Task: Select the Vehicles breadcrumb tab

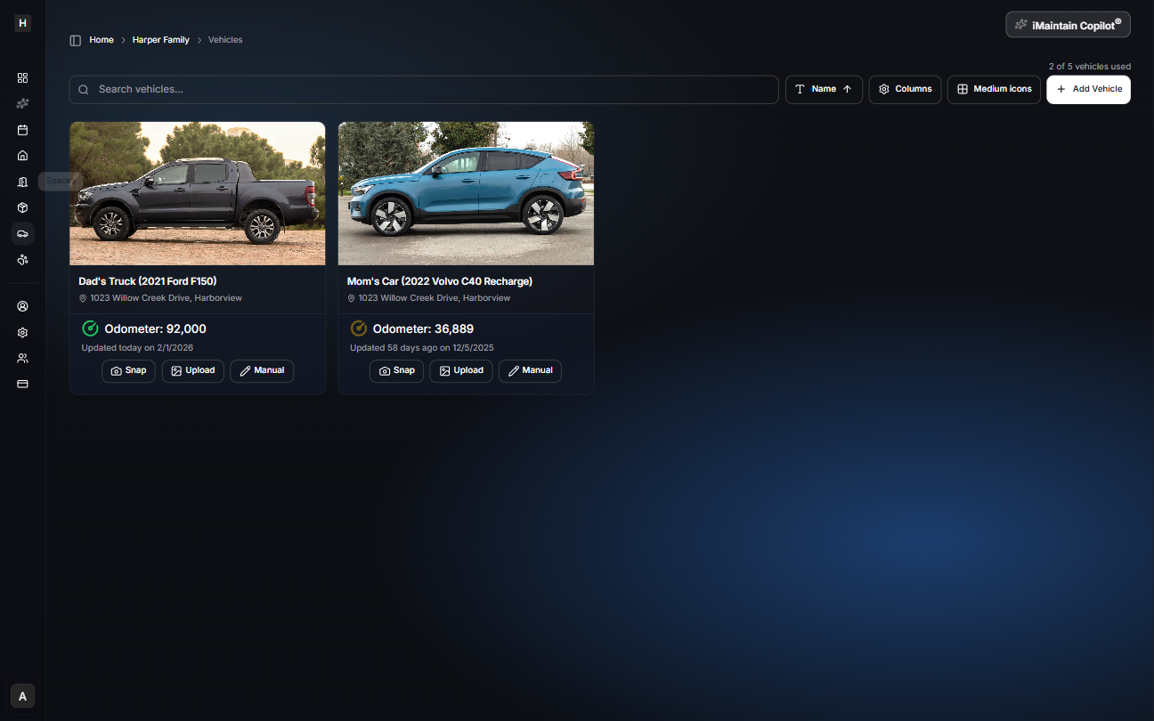Action: (x=225, y=39)
